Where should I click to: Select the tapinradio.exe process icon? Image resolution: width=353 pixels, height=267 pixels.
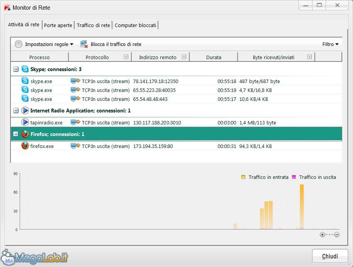25,122
